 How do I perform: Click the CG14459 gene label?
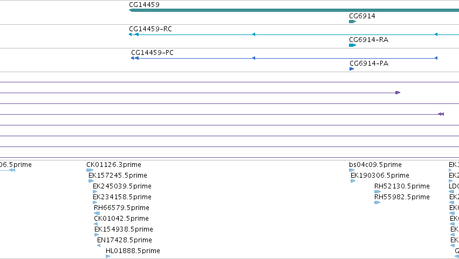[144, 5]
